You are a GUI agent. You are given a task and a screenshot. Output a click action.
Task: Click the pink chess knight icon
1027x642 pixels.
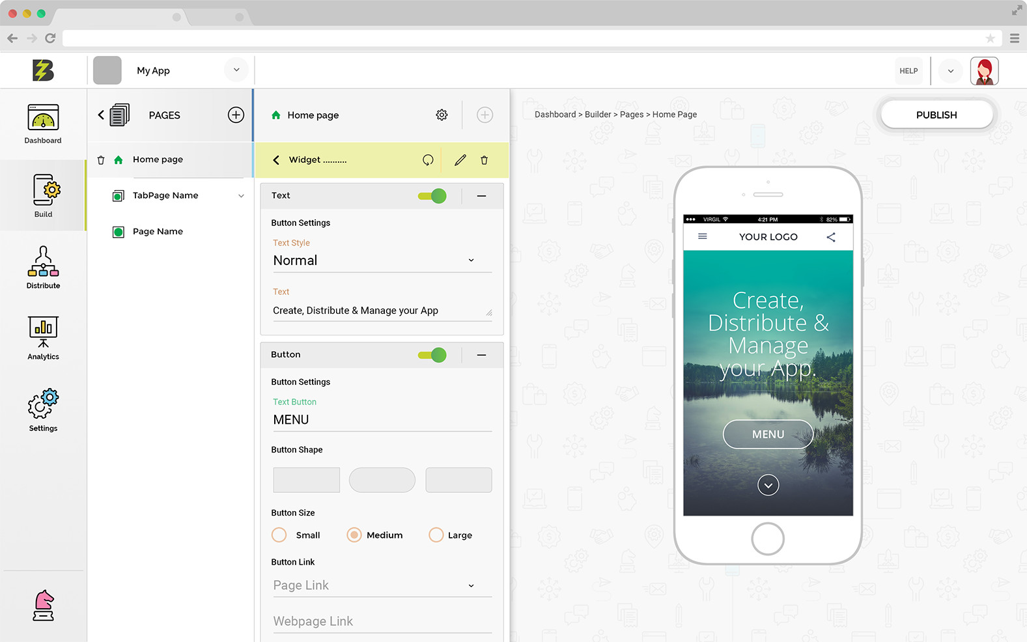(x=44, y=606)
